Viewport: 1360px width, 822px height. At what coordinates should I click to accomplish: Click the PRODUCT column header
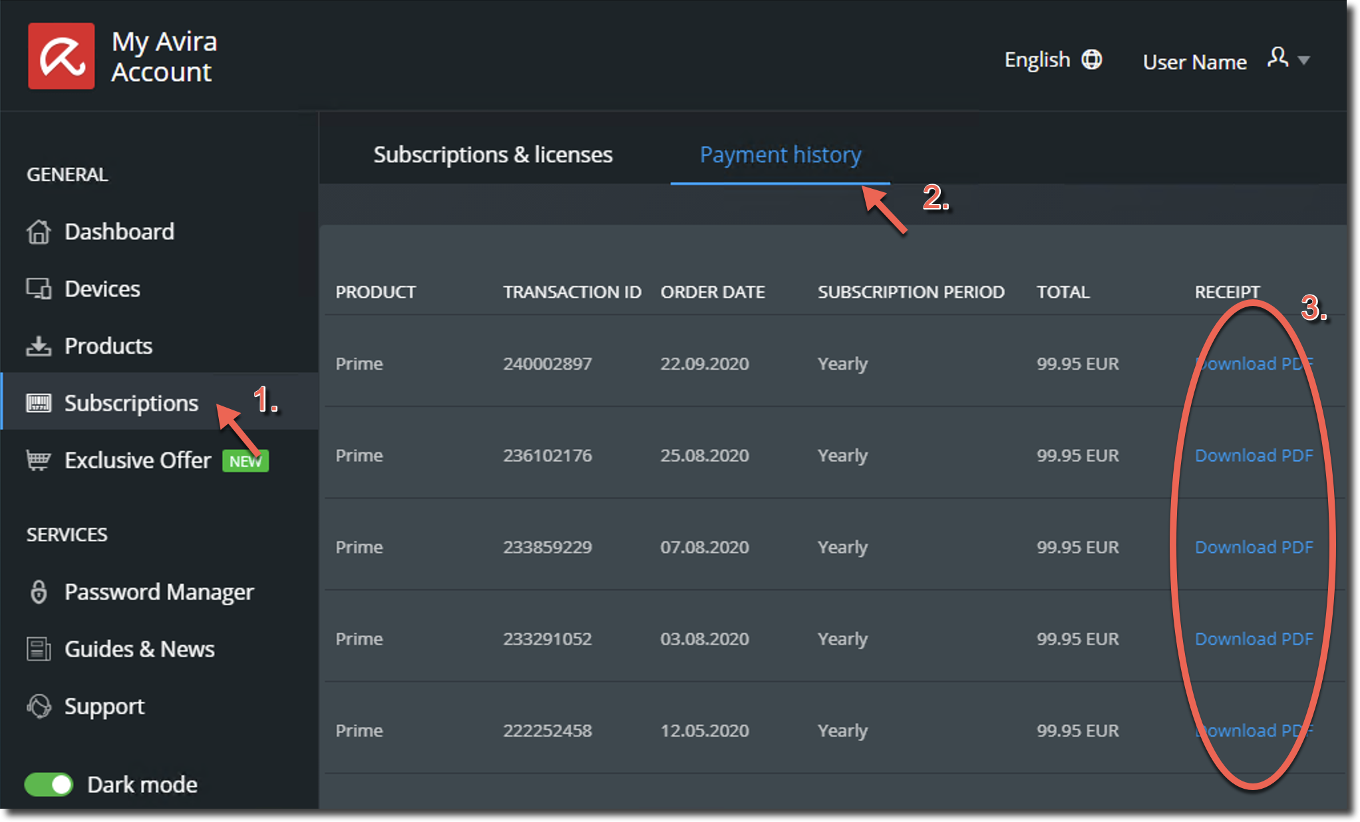(375, 292)
